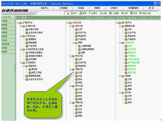Collapse the 行政部 folder node
Image resolution: width=162 pixels, height=121 pixels.
[119, 76]
